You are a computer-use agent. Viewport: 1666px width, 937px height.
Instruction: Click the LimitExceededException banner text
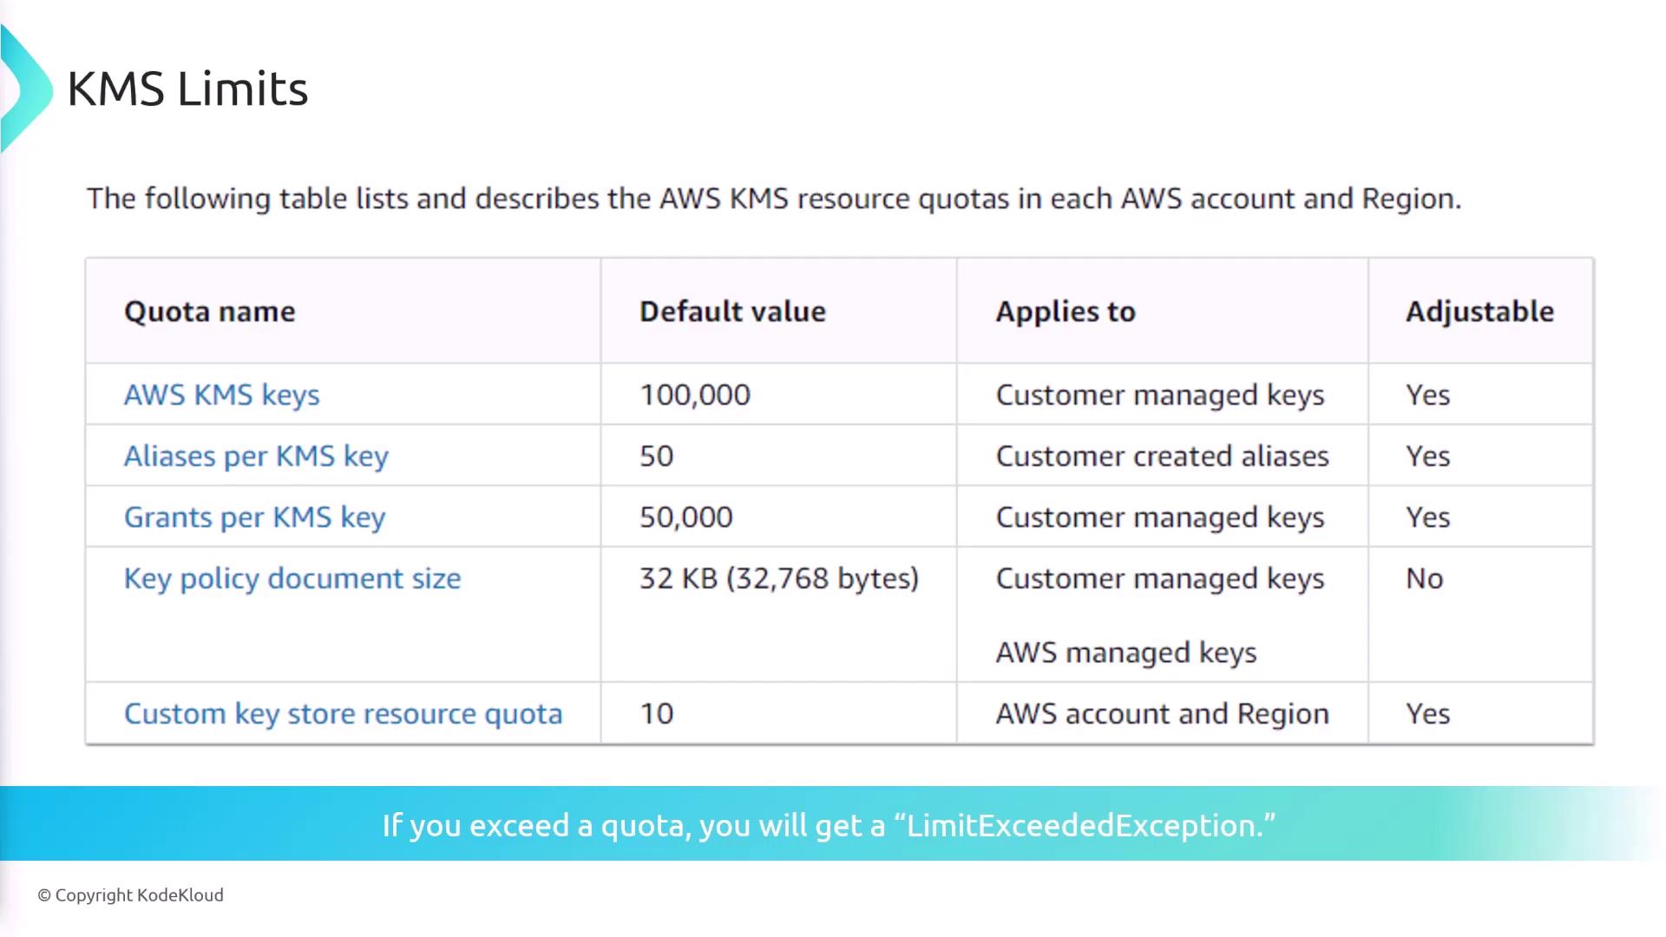tap(829, 825)
